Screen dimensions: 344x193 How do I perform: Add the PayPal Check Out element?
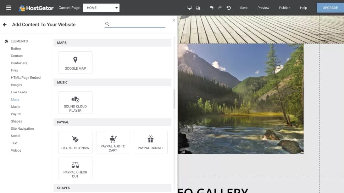click(75, 168)
